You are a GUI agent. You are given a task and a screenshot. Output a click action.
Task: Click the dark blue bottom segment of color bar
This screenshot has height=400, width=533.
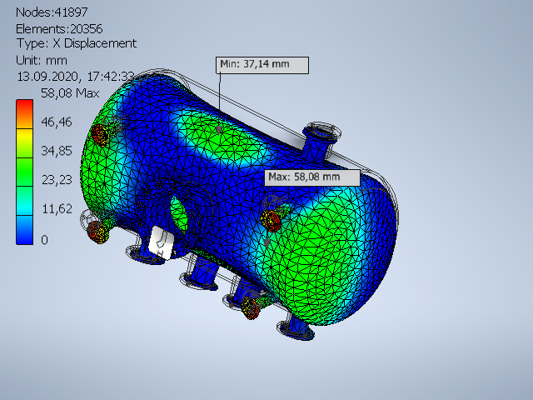[24, 230]
